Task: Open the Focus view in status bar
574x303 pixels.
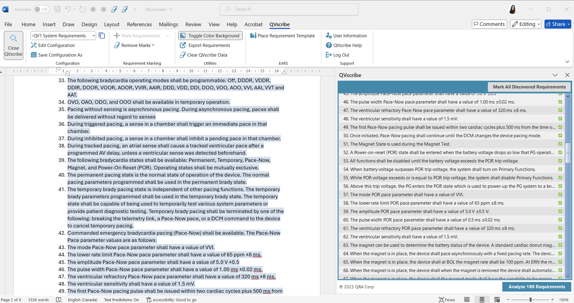Action: pos(447,300)
